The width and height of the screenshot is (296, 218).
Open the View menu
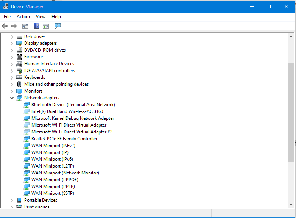[41, 17]
